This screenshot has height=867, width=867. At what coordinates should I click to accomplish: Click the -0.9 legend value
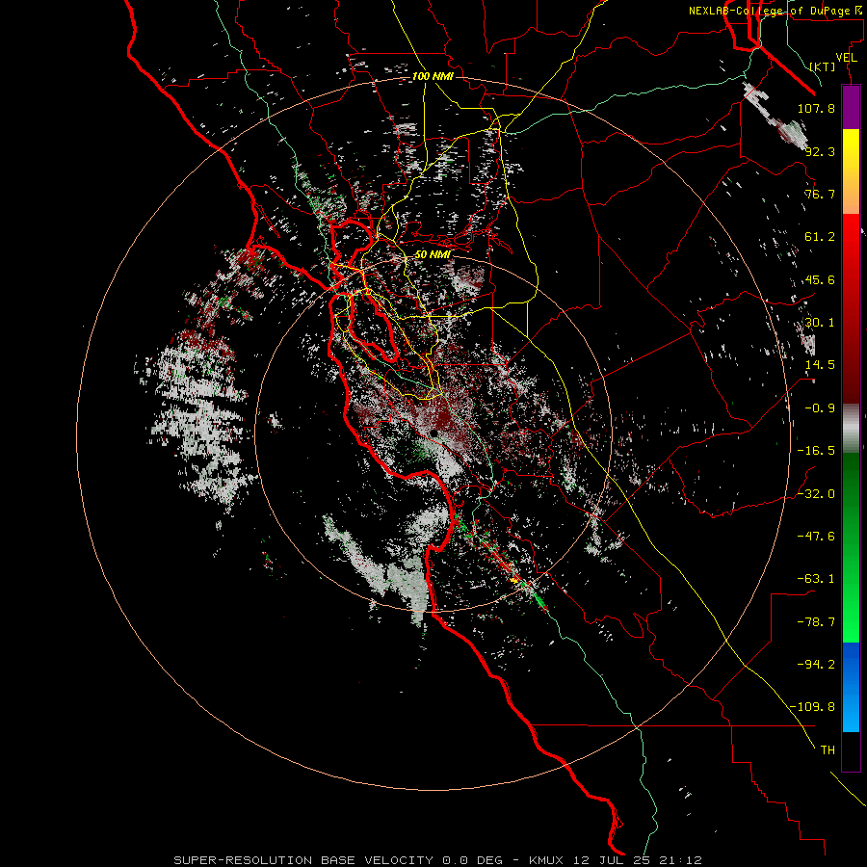tap(820, 408)
